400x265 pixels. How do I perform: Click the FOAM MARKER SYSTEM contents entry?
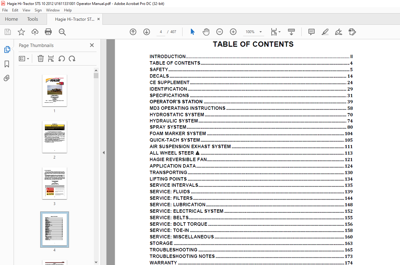click(251, 134)
